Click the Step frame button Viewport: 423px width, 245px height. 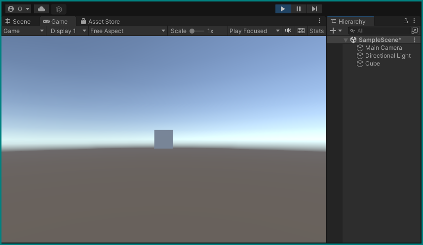coord(314,9)
